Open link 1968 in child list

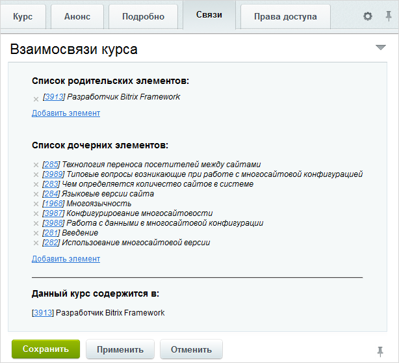tap(53, 204)
